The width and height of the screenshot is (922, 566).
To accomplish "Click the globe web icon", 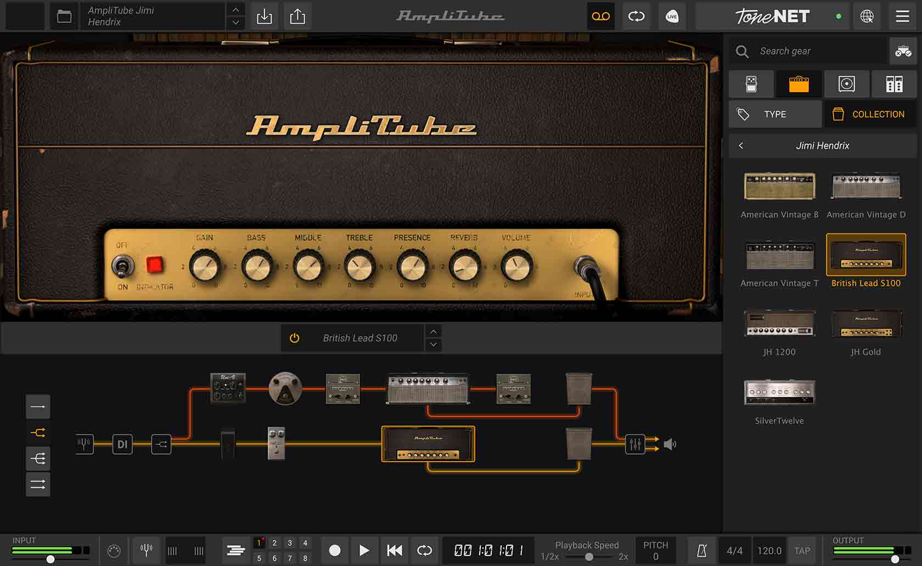I will 867,16.
